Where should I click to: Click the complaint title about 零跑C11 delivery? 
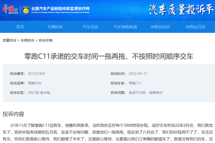[x=109, y=56]
